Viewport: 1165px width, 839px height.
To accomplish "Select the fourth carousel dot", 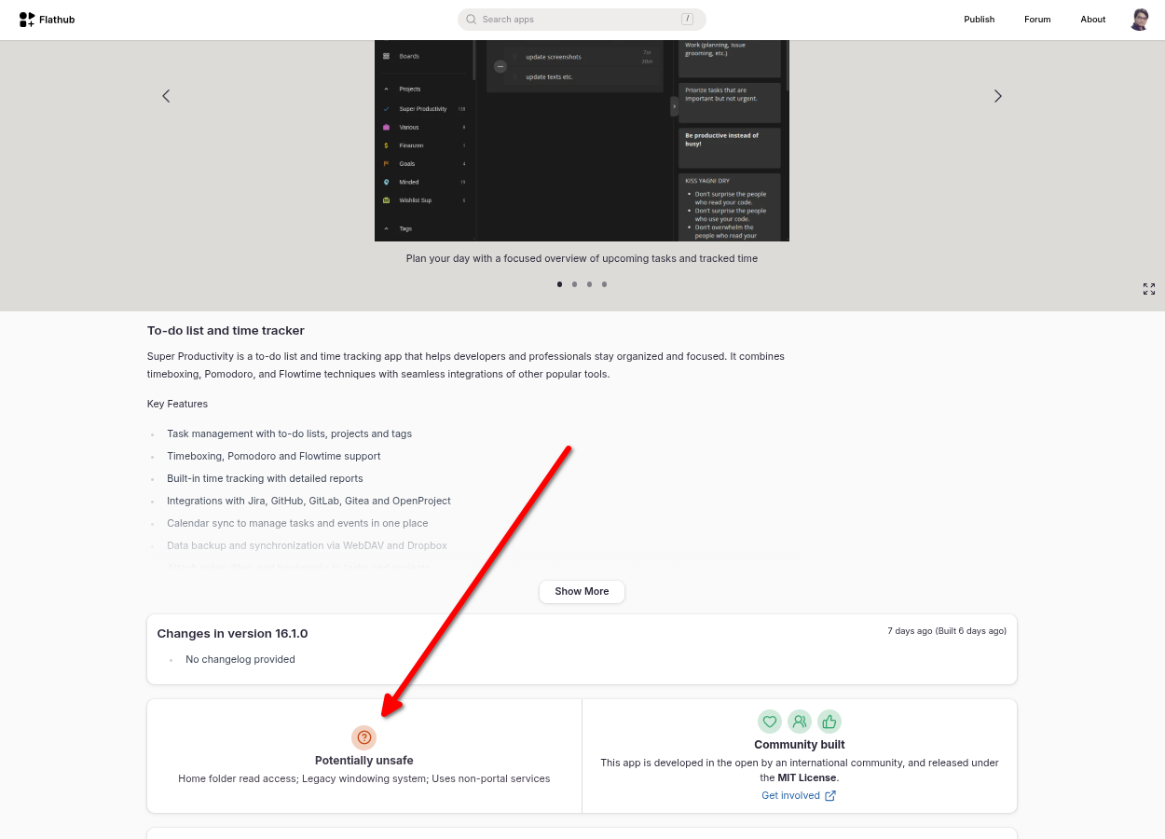I will (x=604, y=284).
